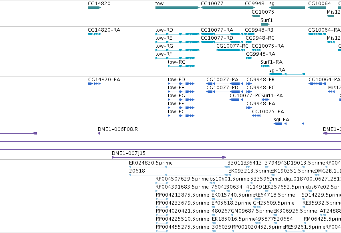Select the CG10075 gene label

263,12
